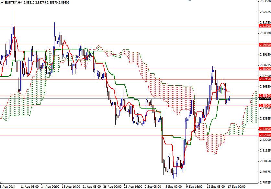Click the current price 2.85602 marker

click(x=265, y=99)
